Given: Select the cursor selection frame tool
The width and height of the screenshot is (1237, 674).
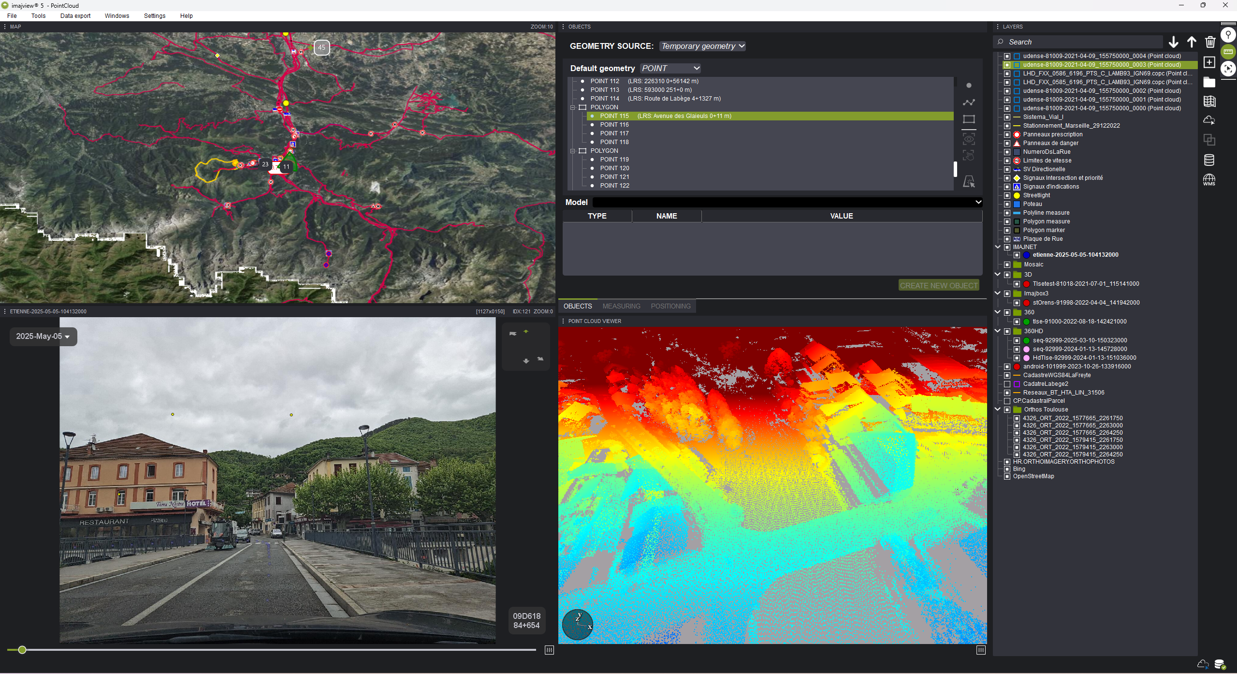Looking at the screenshot, I should point(1228,69).
